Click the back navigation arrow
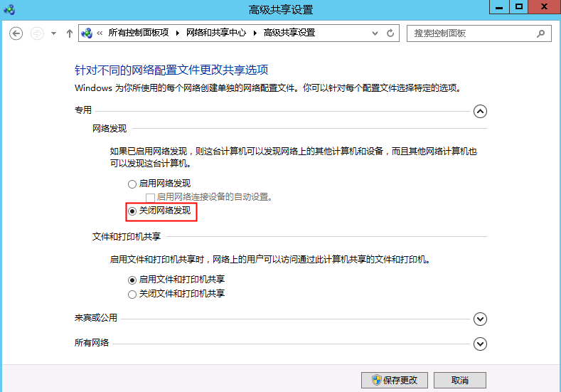 [x=16, y=33]
